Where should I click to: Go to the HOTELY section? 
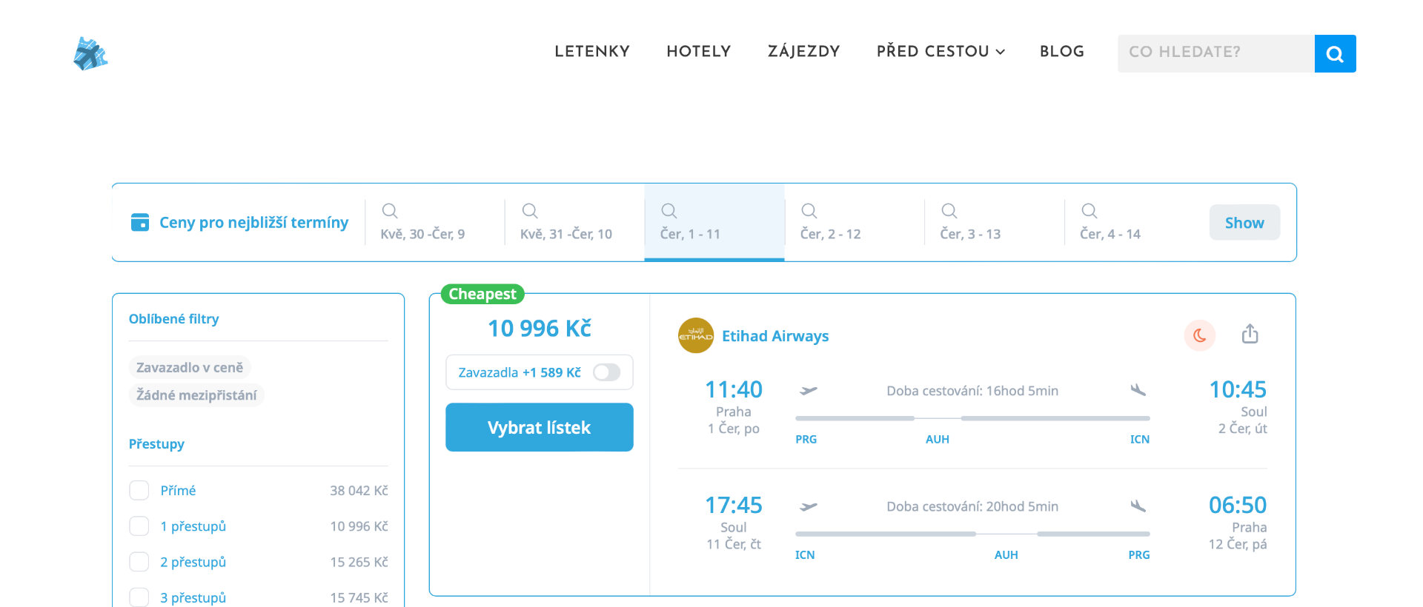point(698,52)
